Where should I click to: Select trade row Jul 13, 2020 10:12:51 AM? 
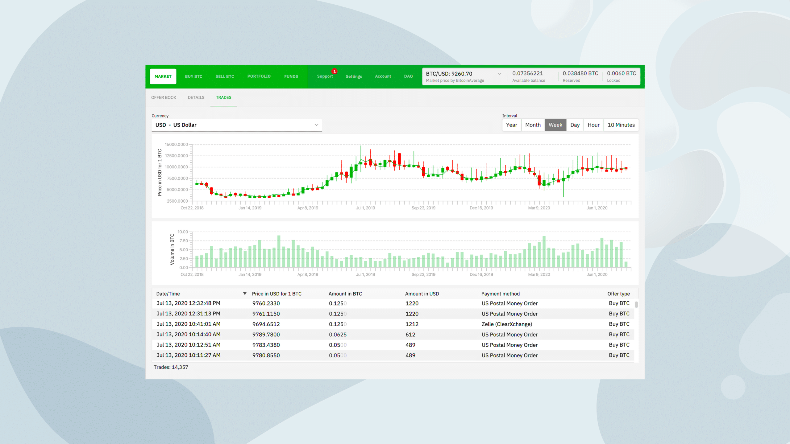393,345
